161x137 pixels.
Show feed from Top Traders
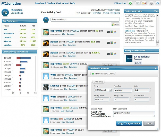(96, 13)
